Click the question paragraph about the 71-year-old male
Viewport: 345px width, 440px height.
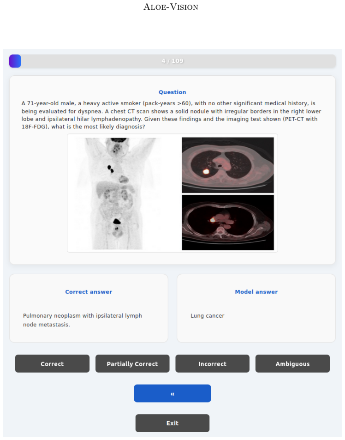point(171,115)
